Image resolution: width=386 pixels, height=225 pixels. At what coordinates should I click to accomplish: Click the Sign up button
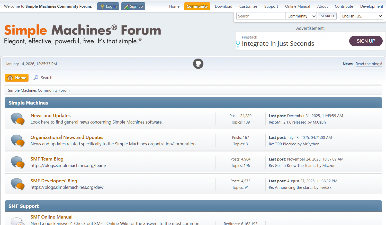coord(133,6)
